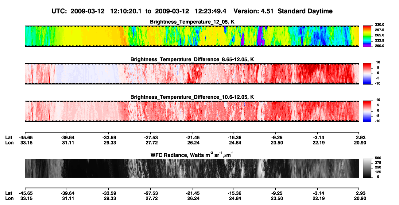Click Lat 2.93 on the axis under 10.6-12.05 panel

click(361, 137)
